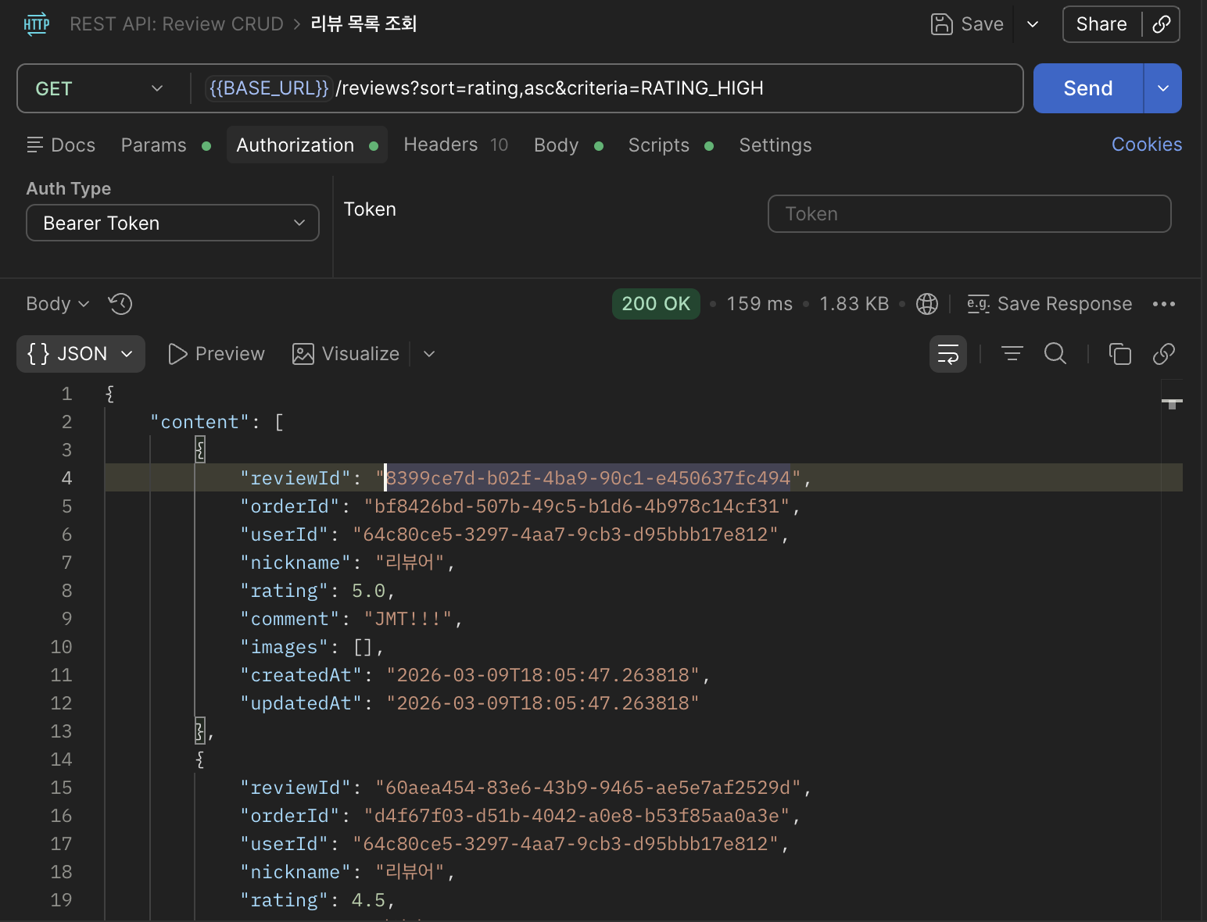The image size is (1207, 922).
Task: Expand the Visualize options chevron
Action: 429,354
